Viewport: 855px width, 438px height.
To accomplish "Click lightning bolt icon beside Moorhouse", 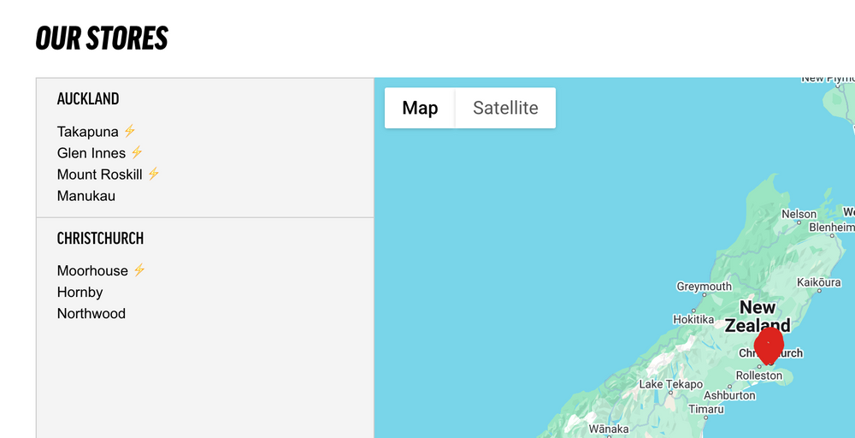I will [139, 270].
